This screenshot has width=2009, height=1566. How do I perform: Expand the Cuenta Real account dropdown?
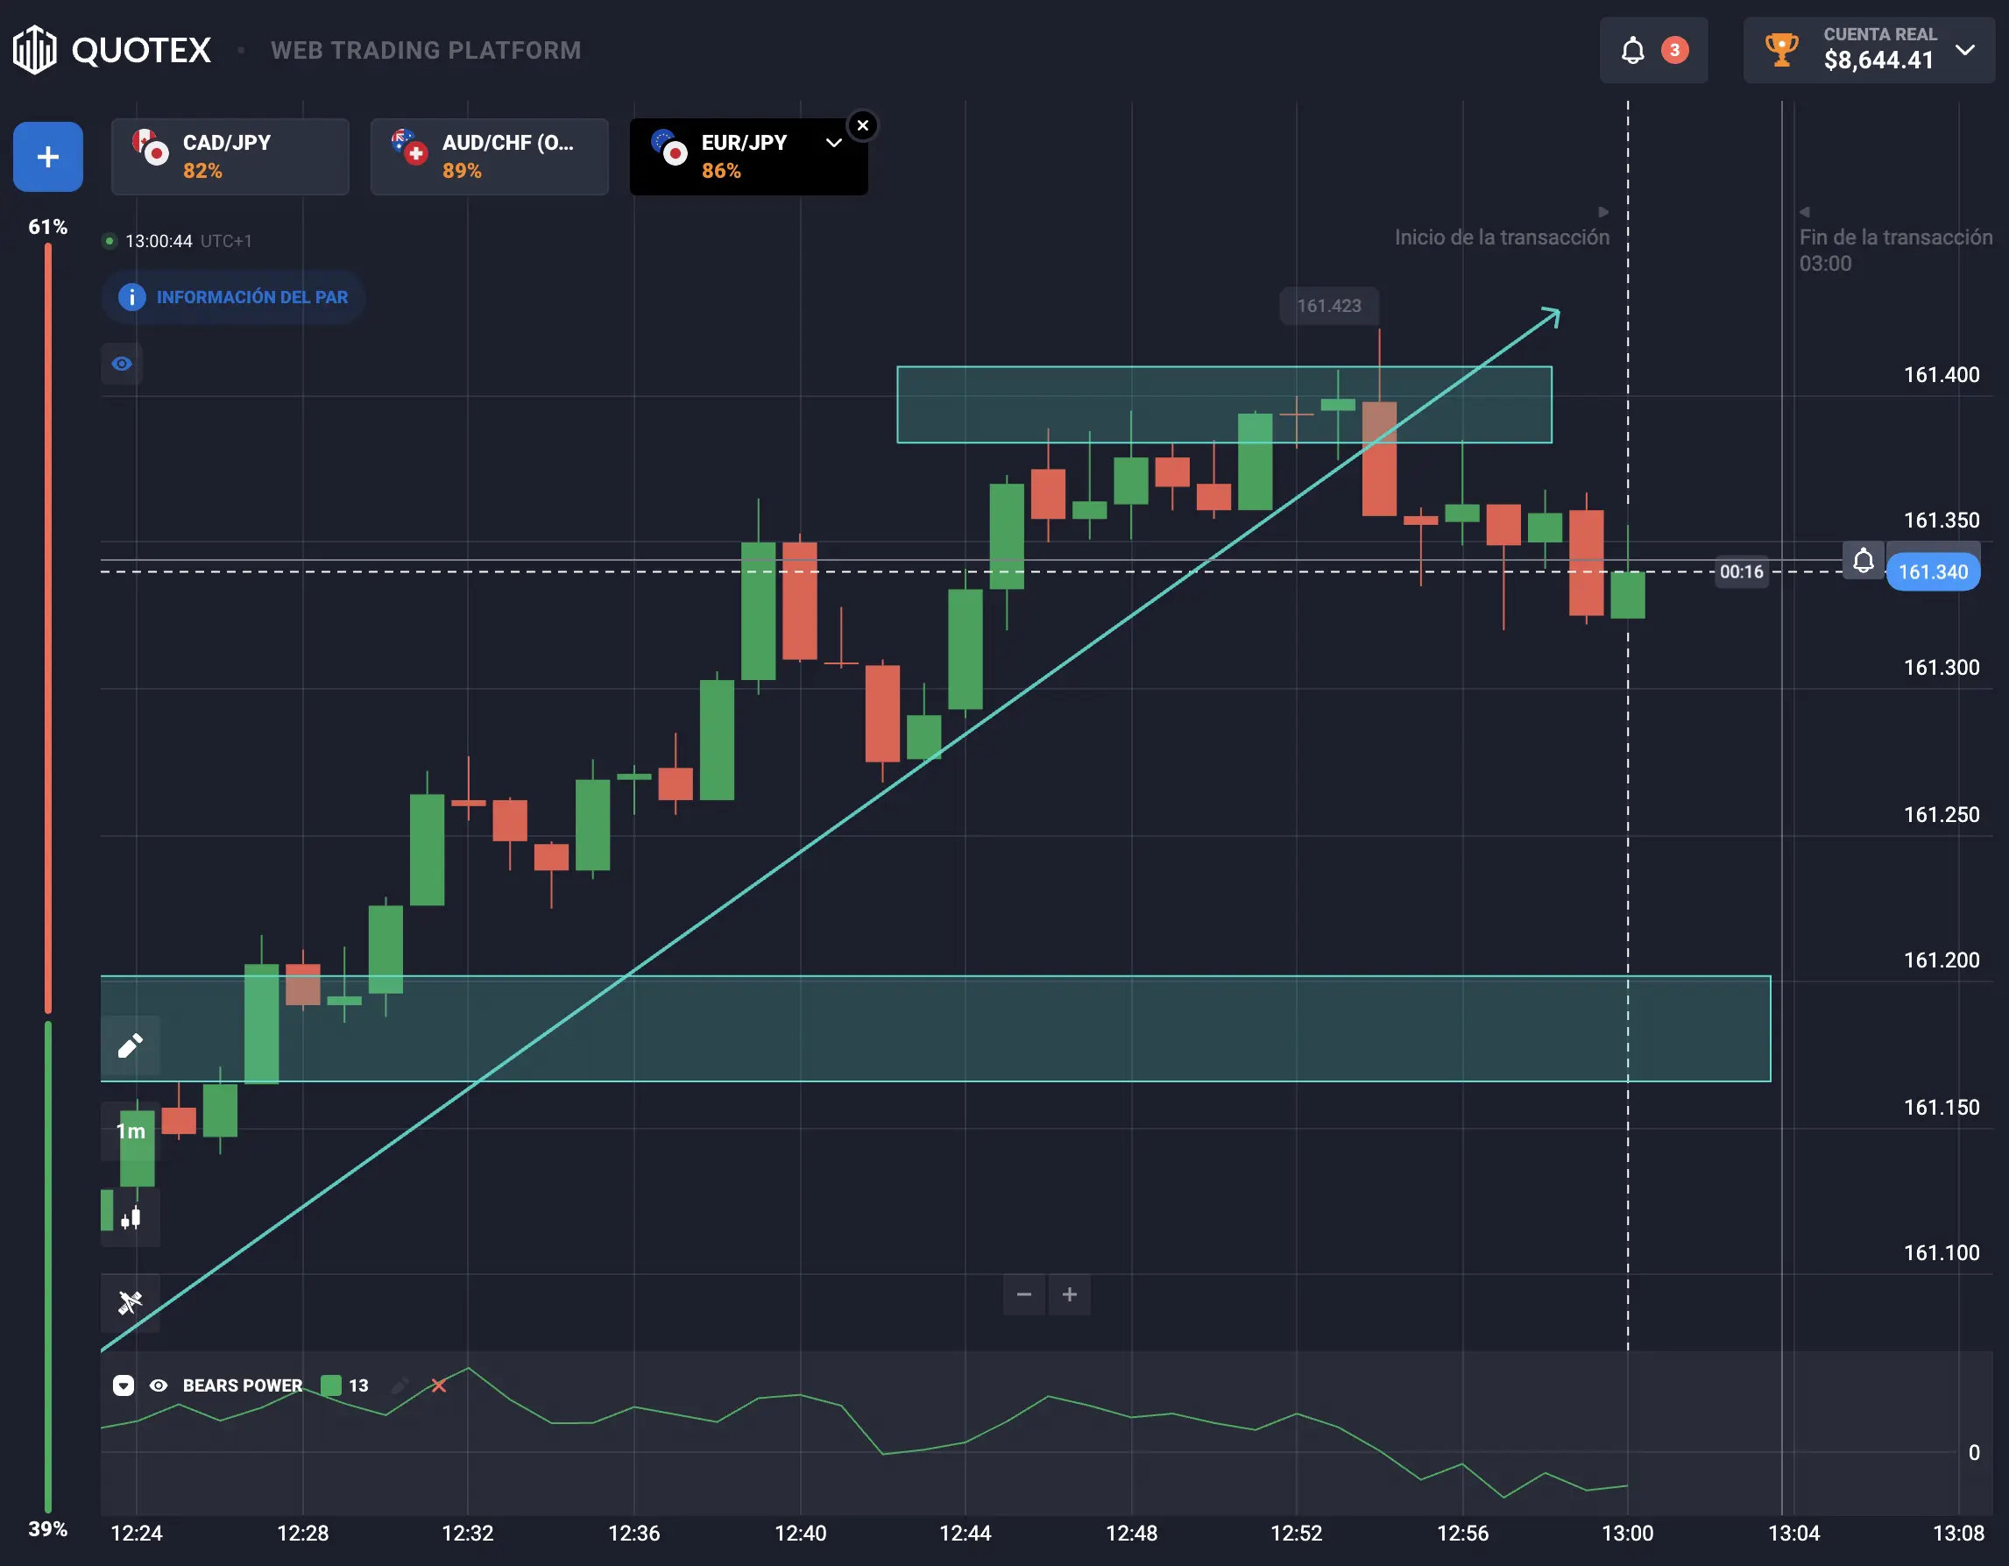pyautogui.click(x=1965, y=50)
